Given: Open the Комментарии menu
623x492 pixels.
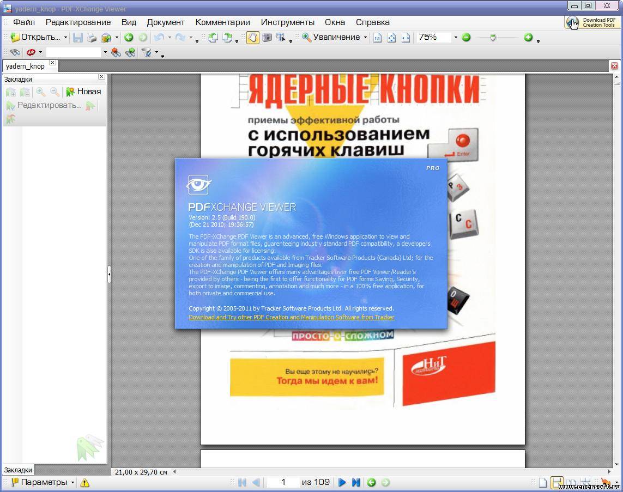Looking at the screenshot, I should point(223,22).
